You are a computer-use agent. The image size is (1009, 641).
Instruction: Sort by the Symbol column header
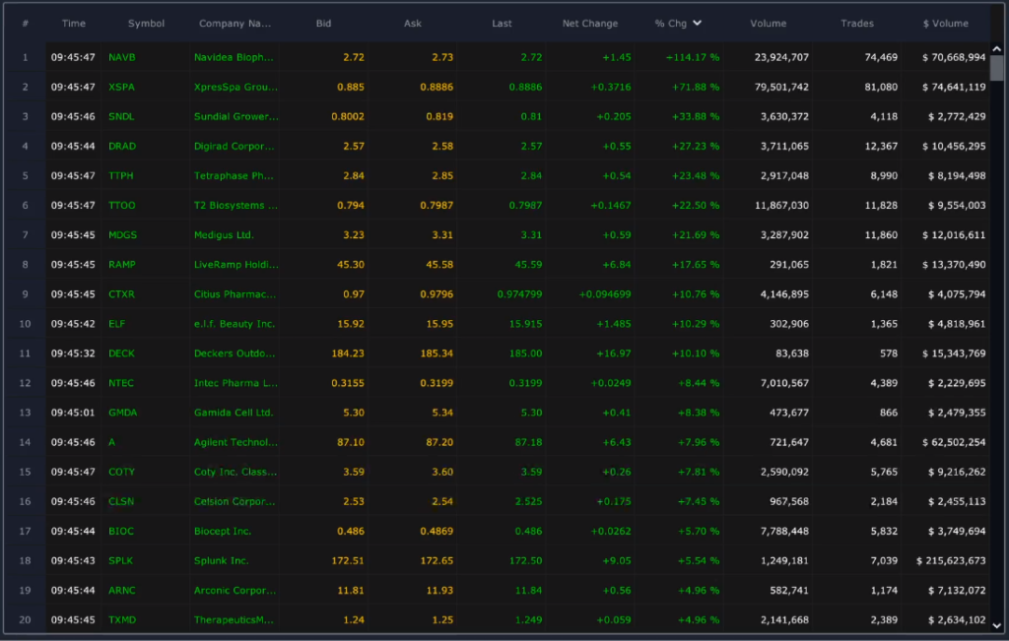(146, 24)
